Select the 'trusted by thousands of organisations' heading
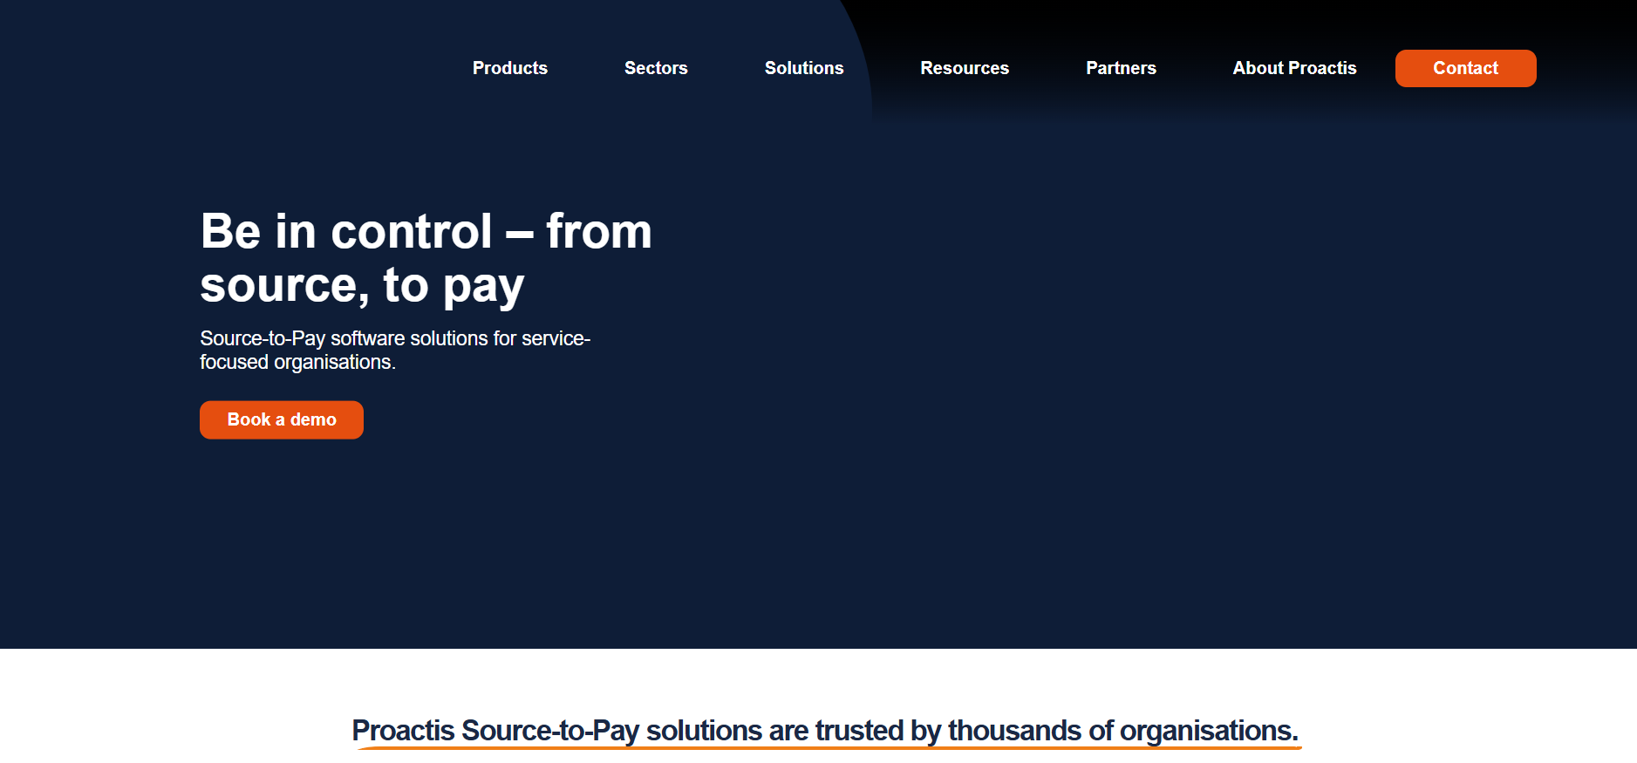Image resolution: width=1637 pixels, height=763 pixels. [x=825, y=731]
